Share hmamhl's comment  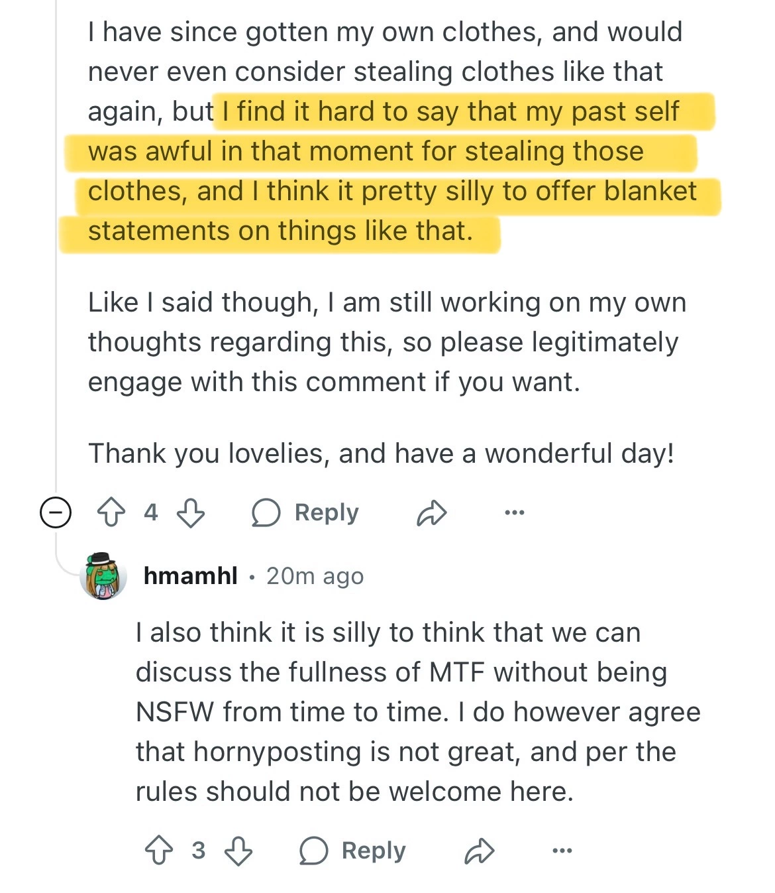tap(479, 850)
